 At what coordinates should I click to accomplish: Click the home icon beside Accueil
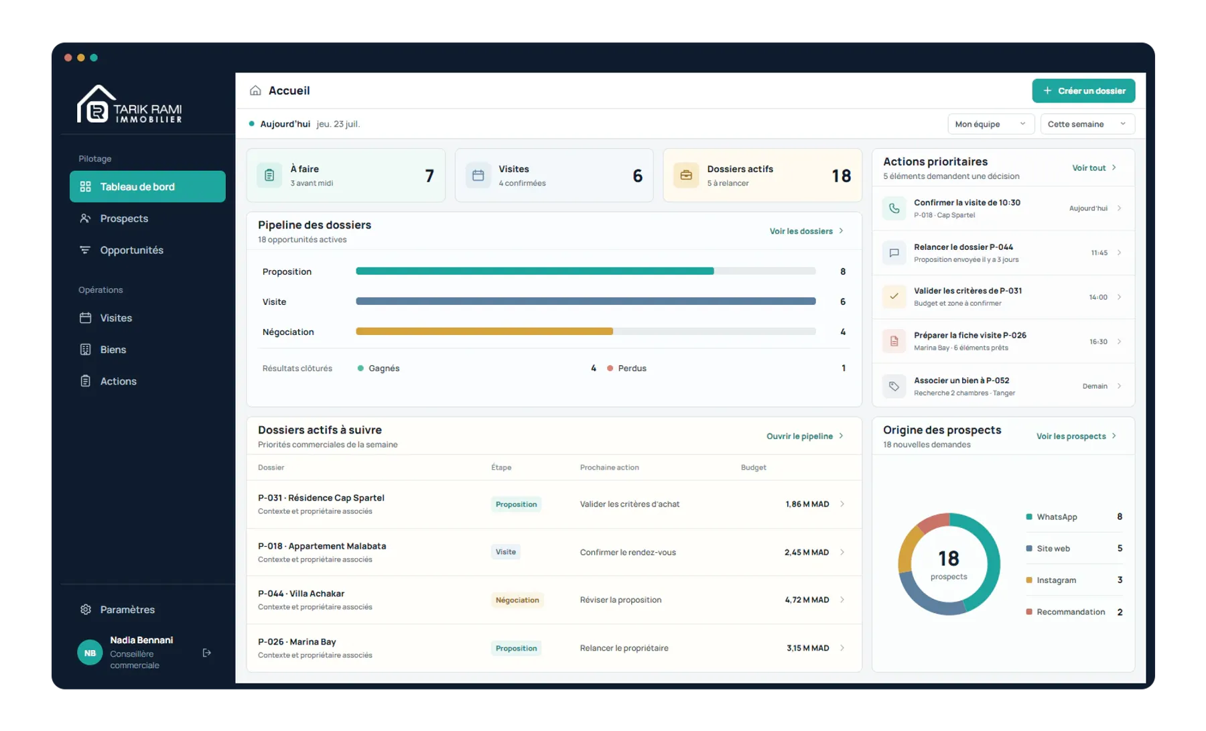coord(255,90)
